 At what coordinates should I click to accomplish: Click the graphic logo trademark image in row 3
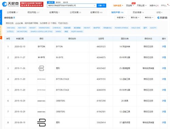coord(41,68)
